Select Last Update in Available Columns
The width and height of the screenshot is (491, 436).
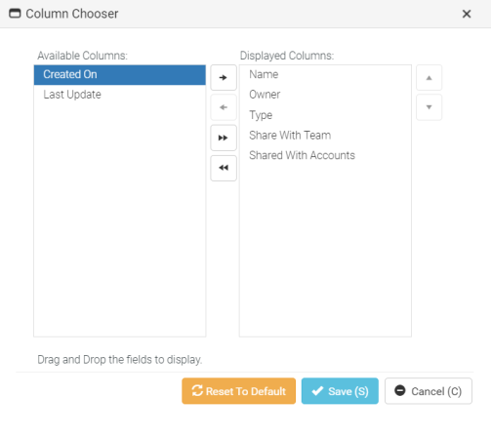(x=120, y=95)
